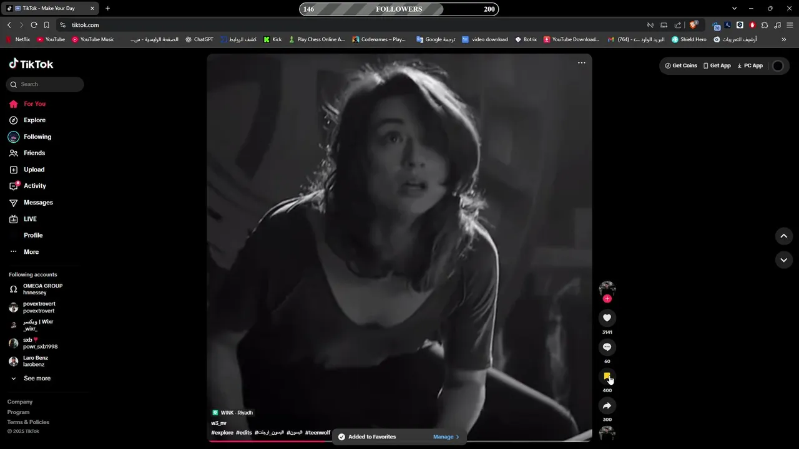Open the Botrix bookmark

526,39
